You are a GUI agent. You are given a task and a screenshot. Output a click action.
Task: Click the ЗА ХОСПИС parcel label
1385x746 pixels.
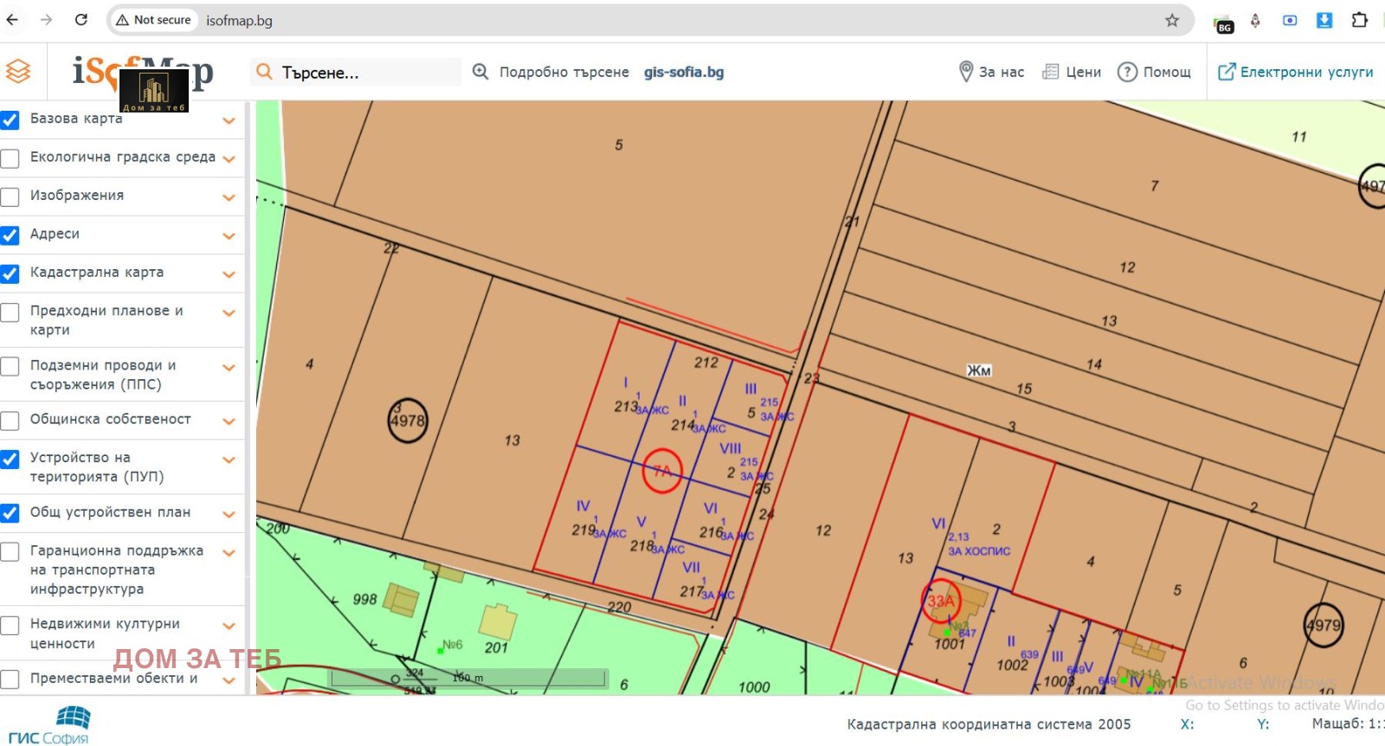(978, 550)
